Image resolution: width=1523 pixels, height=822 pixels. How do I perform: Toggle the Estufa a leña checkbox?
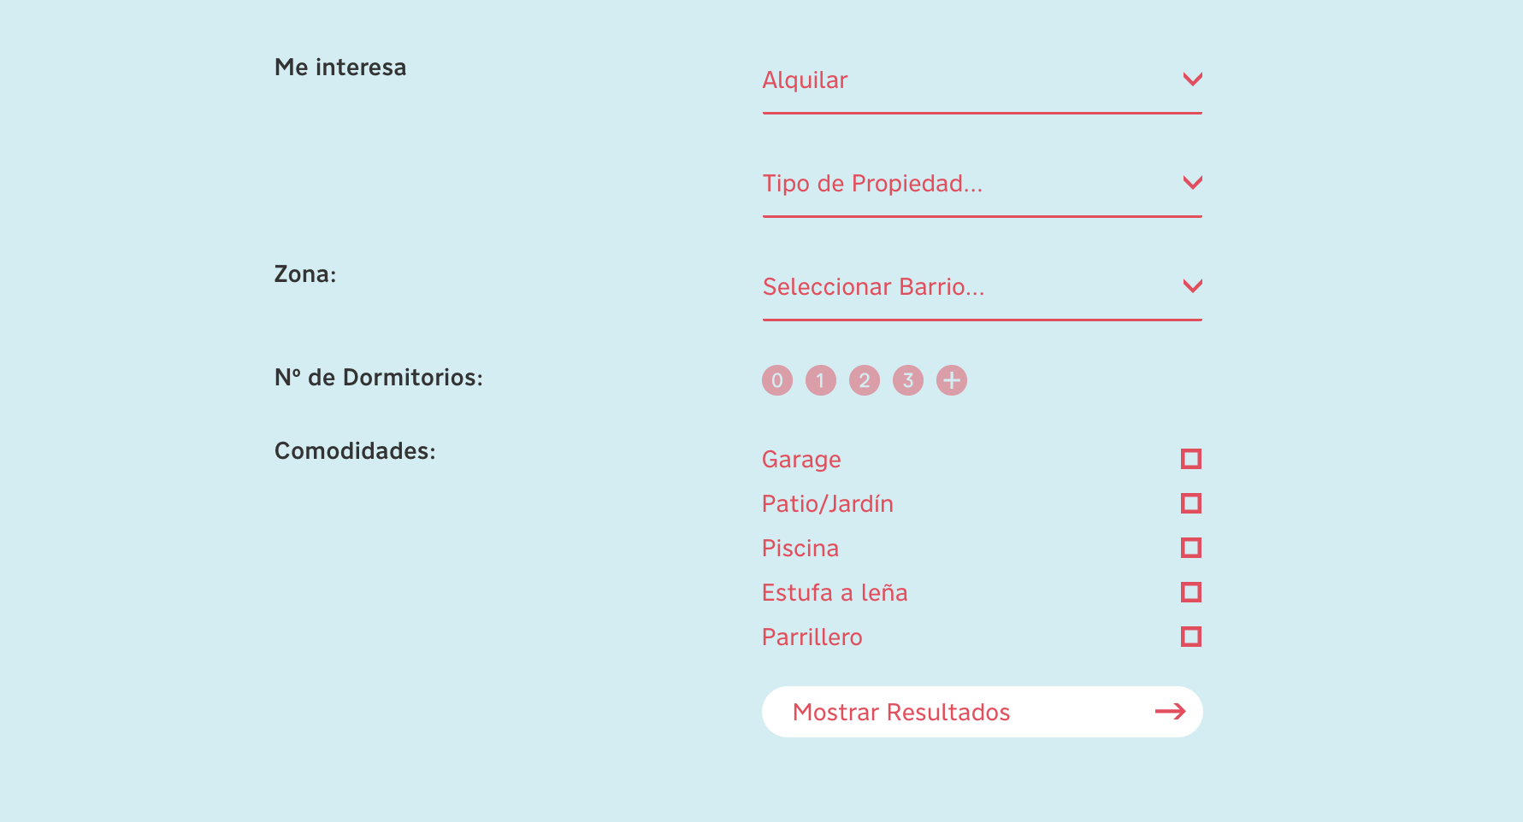[1190, 592]
